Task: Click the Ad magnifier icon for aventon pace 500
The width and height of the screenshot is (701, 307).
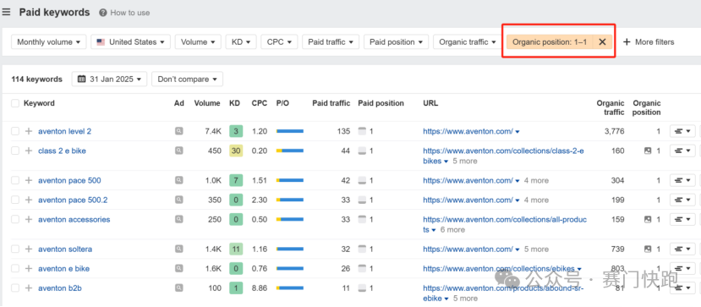Action: (x=178, y=180)
